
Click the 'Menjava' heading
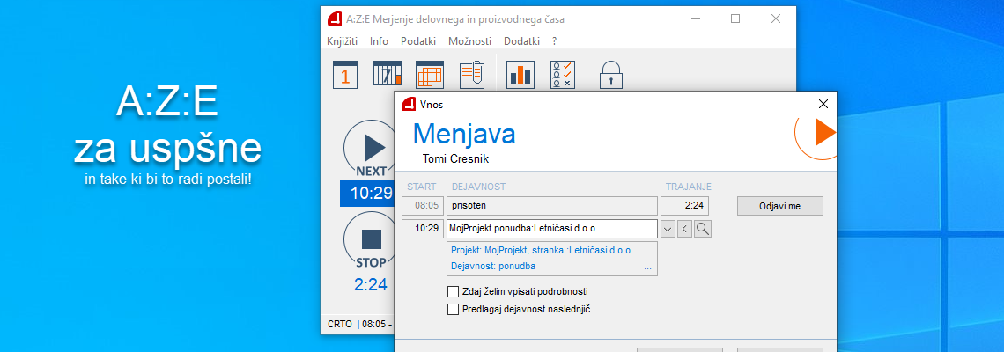464,134
